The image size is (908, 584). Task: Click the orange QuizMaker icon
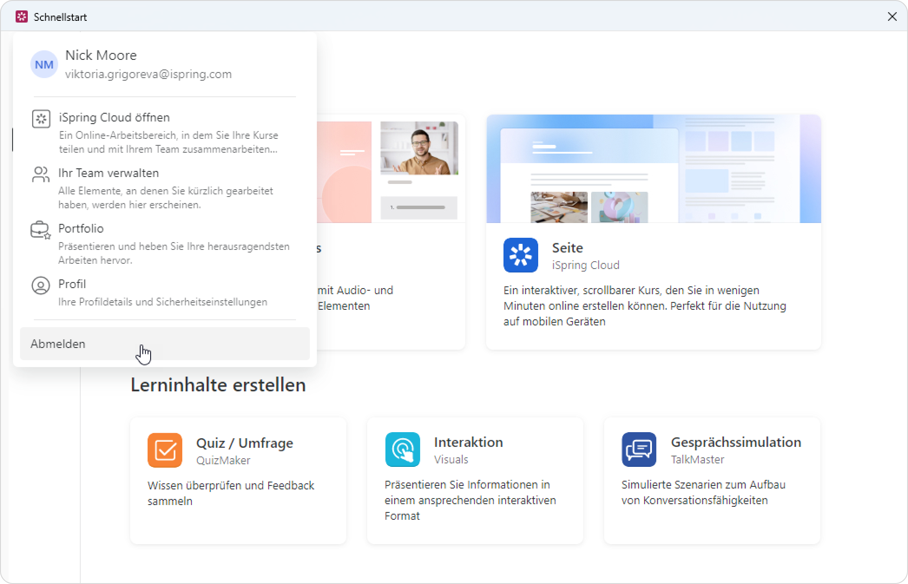pos(165,450)
